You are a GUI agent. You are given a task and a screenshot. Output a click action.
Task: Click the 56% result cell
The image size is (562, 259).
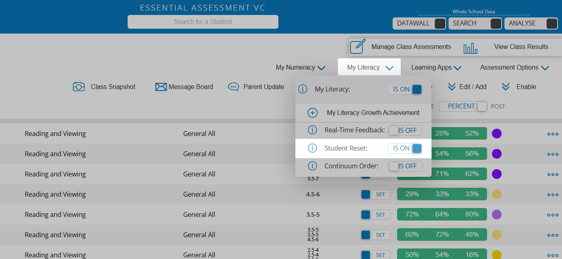[x=472, y=153]
